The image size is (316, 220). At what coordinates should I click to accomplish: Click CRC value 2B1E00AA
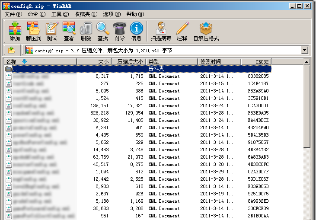258,216
